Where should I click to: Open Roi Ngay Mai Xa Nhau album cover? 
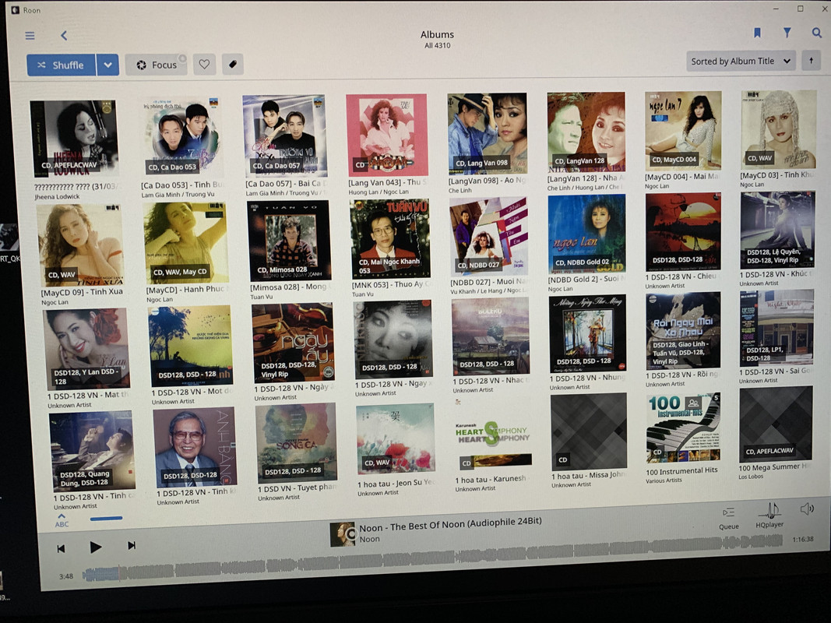coord(683,331)
